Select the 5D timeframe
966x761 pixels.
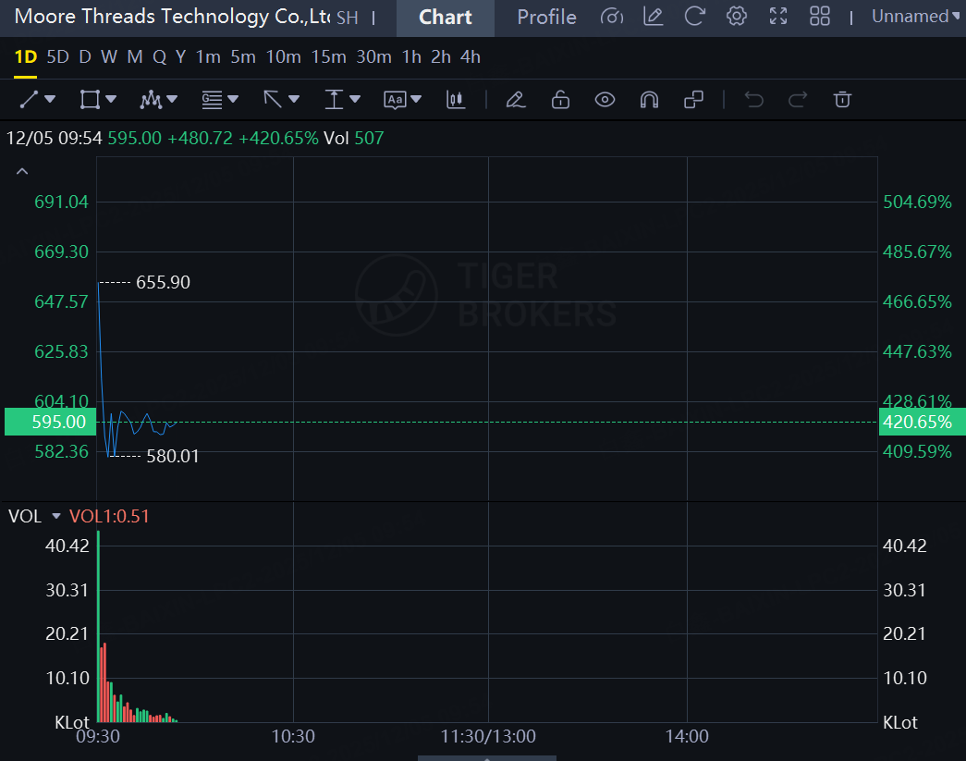click(58, 57)
